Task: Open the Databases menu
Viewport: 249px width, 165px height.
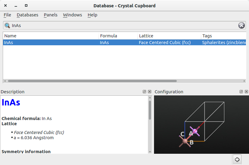Action: click(x=27, y=15)
